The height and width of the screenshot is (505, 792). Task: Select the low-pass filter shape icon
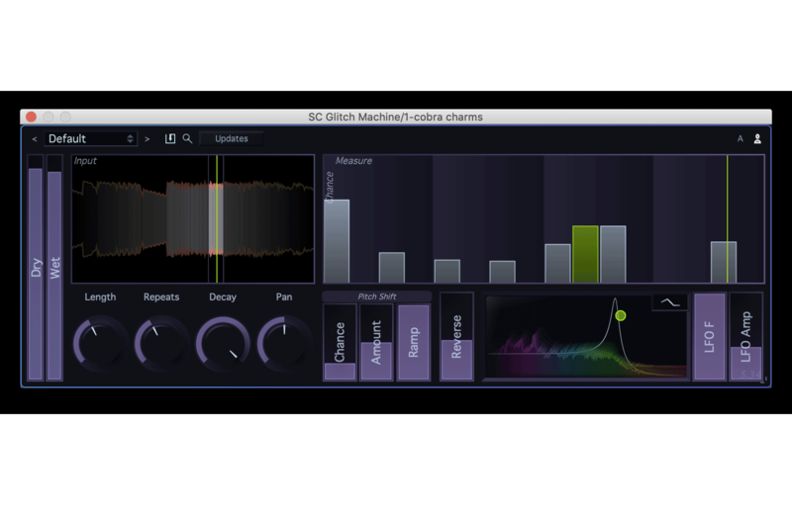669,302
